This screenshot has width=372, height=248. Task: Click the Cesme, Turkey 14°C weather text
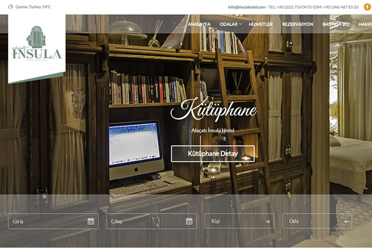[x=33, y=7]
